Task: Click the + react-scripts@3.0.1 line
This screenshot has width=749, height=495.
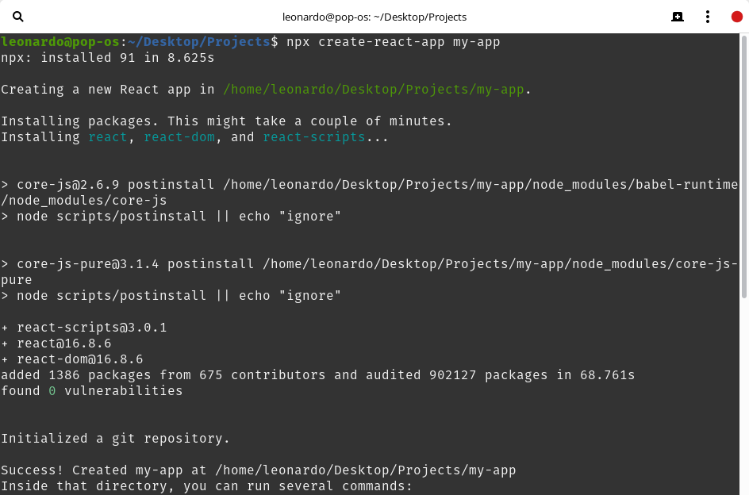Action: click(83, 327)
